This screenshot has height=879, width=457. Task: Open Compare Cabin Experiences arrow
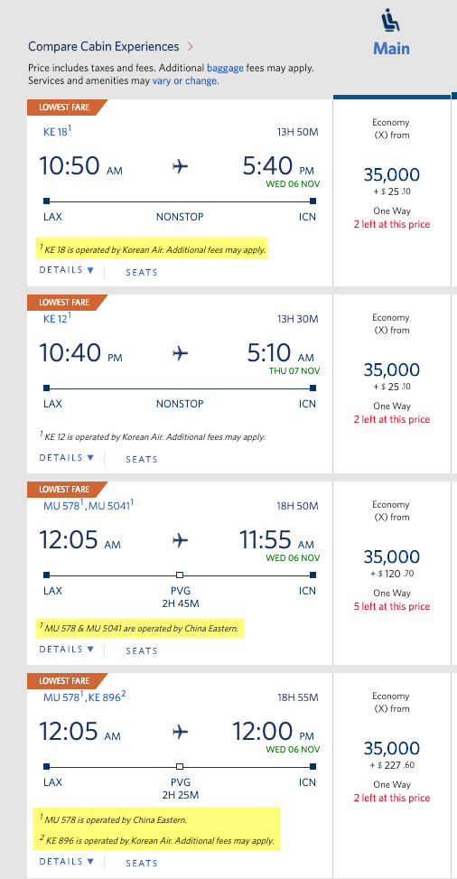(190, 47)
